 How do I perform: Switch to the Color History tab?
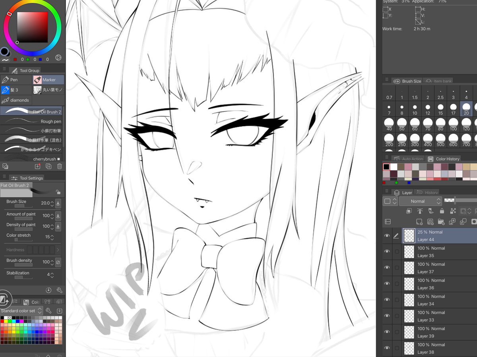coord(443,159)
